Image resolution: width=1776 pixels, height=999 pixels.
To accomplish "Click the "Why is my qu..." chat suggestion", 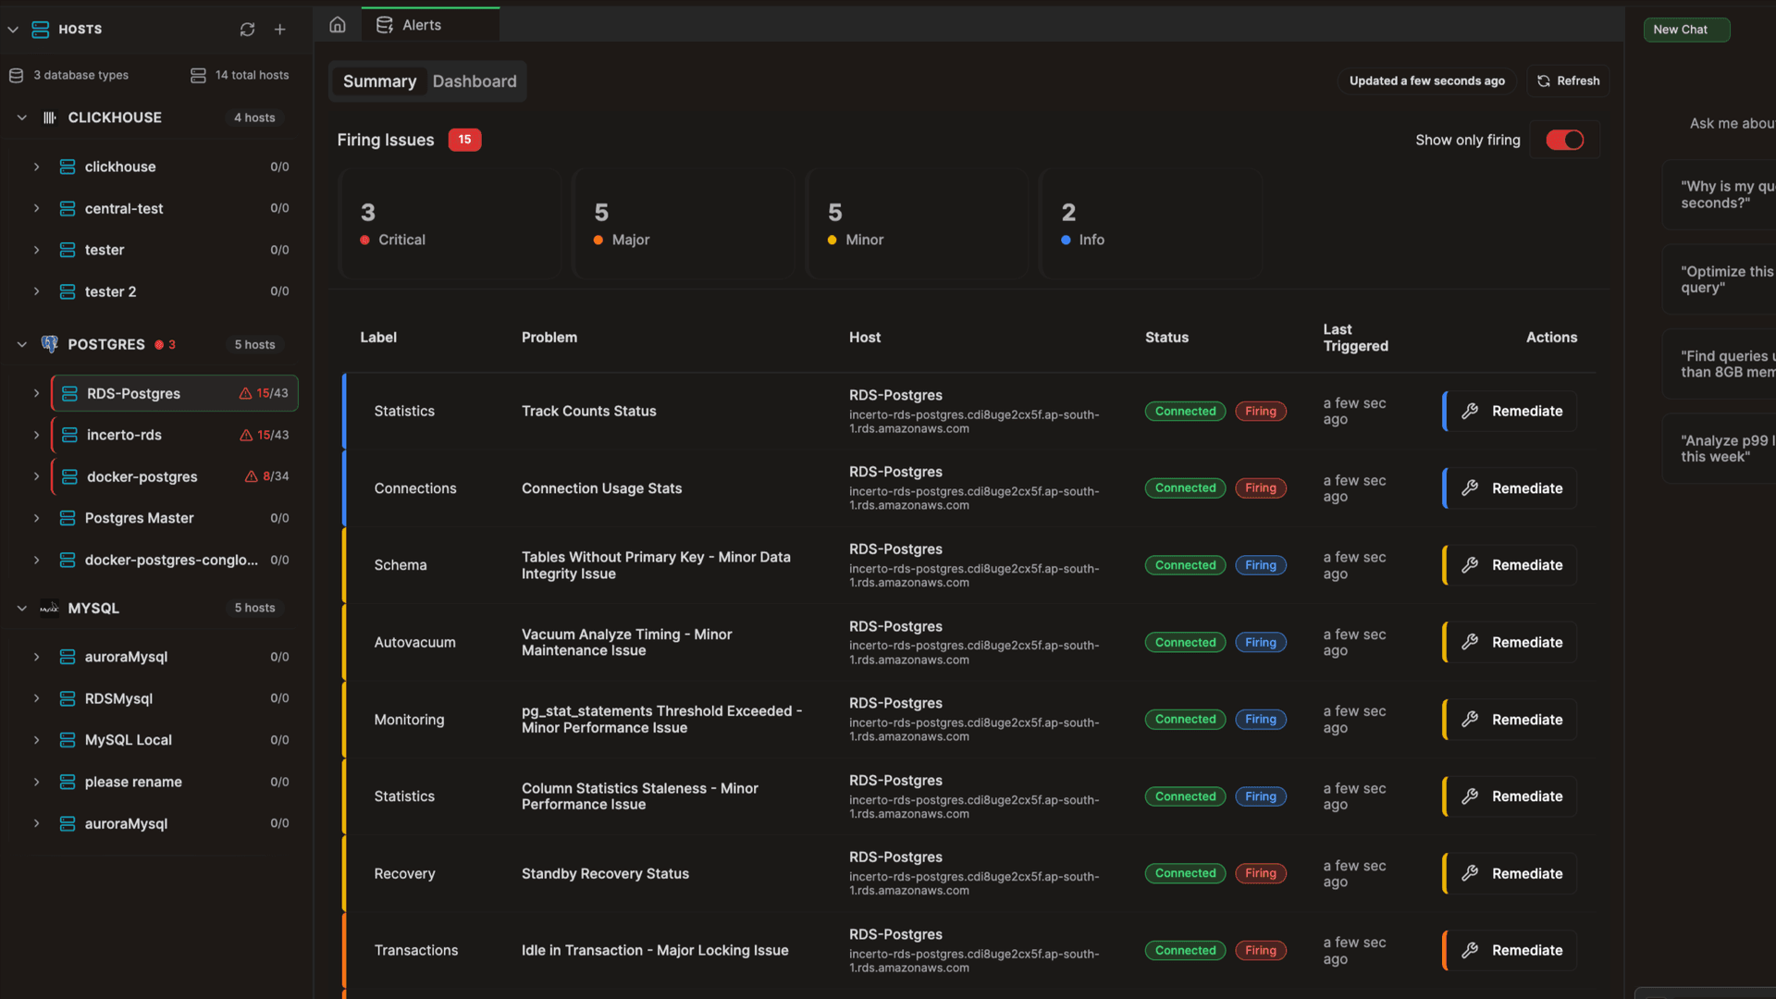I will (x=1720, y=194).
